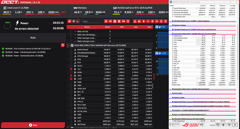Expand HWiNFO S.M.A.R.T. drive section
Screen dimensions: 240x129
click(170, 110)
